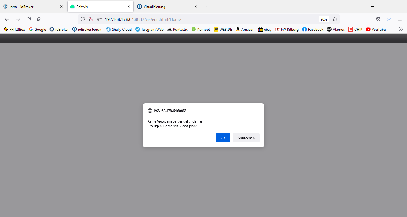This screenshot has height=217, width=407.
Task: Open the FW Bitburg bookmark
Action: 287,29
